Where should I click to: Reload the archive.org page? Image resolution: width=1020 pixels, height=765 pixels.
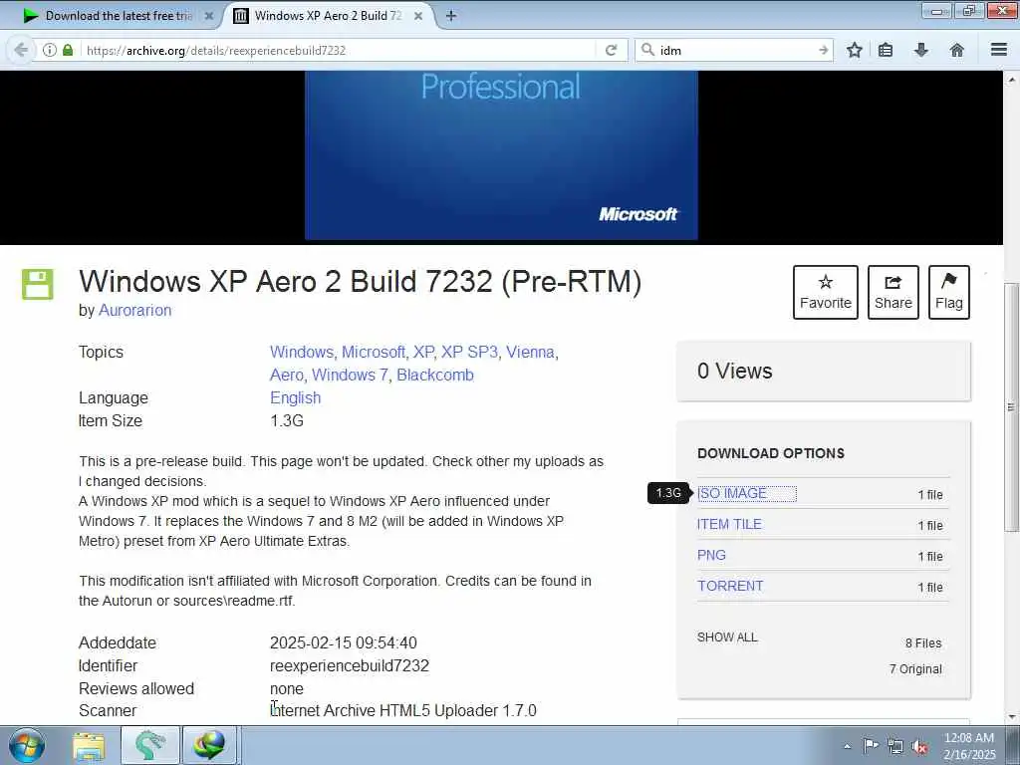click(x=611, y=50)
